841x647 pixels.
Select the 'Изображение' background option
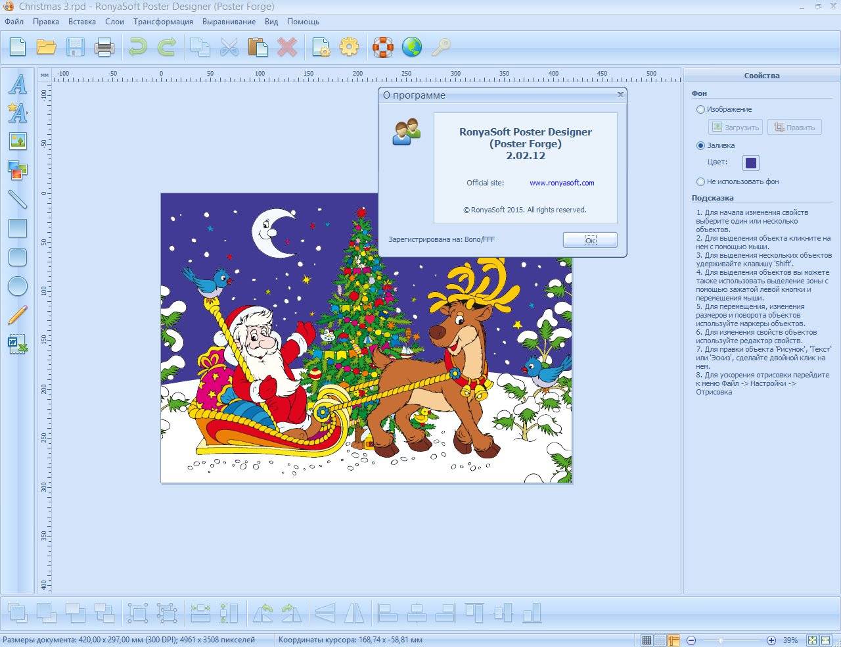724,109
